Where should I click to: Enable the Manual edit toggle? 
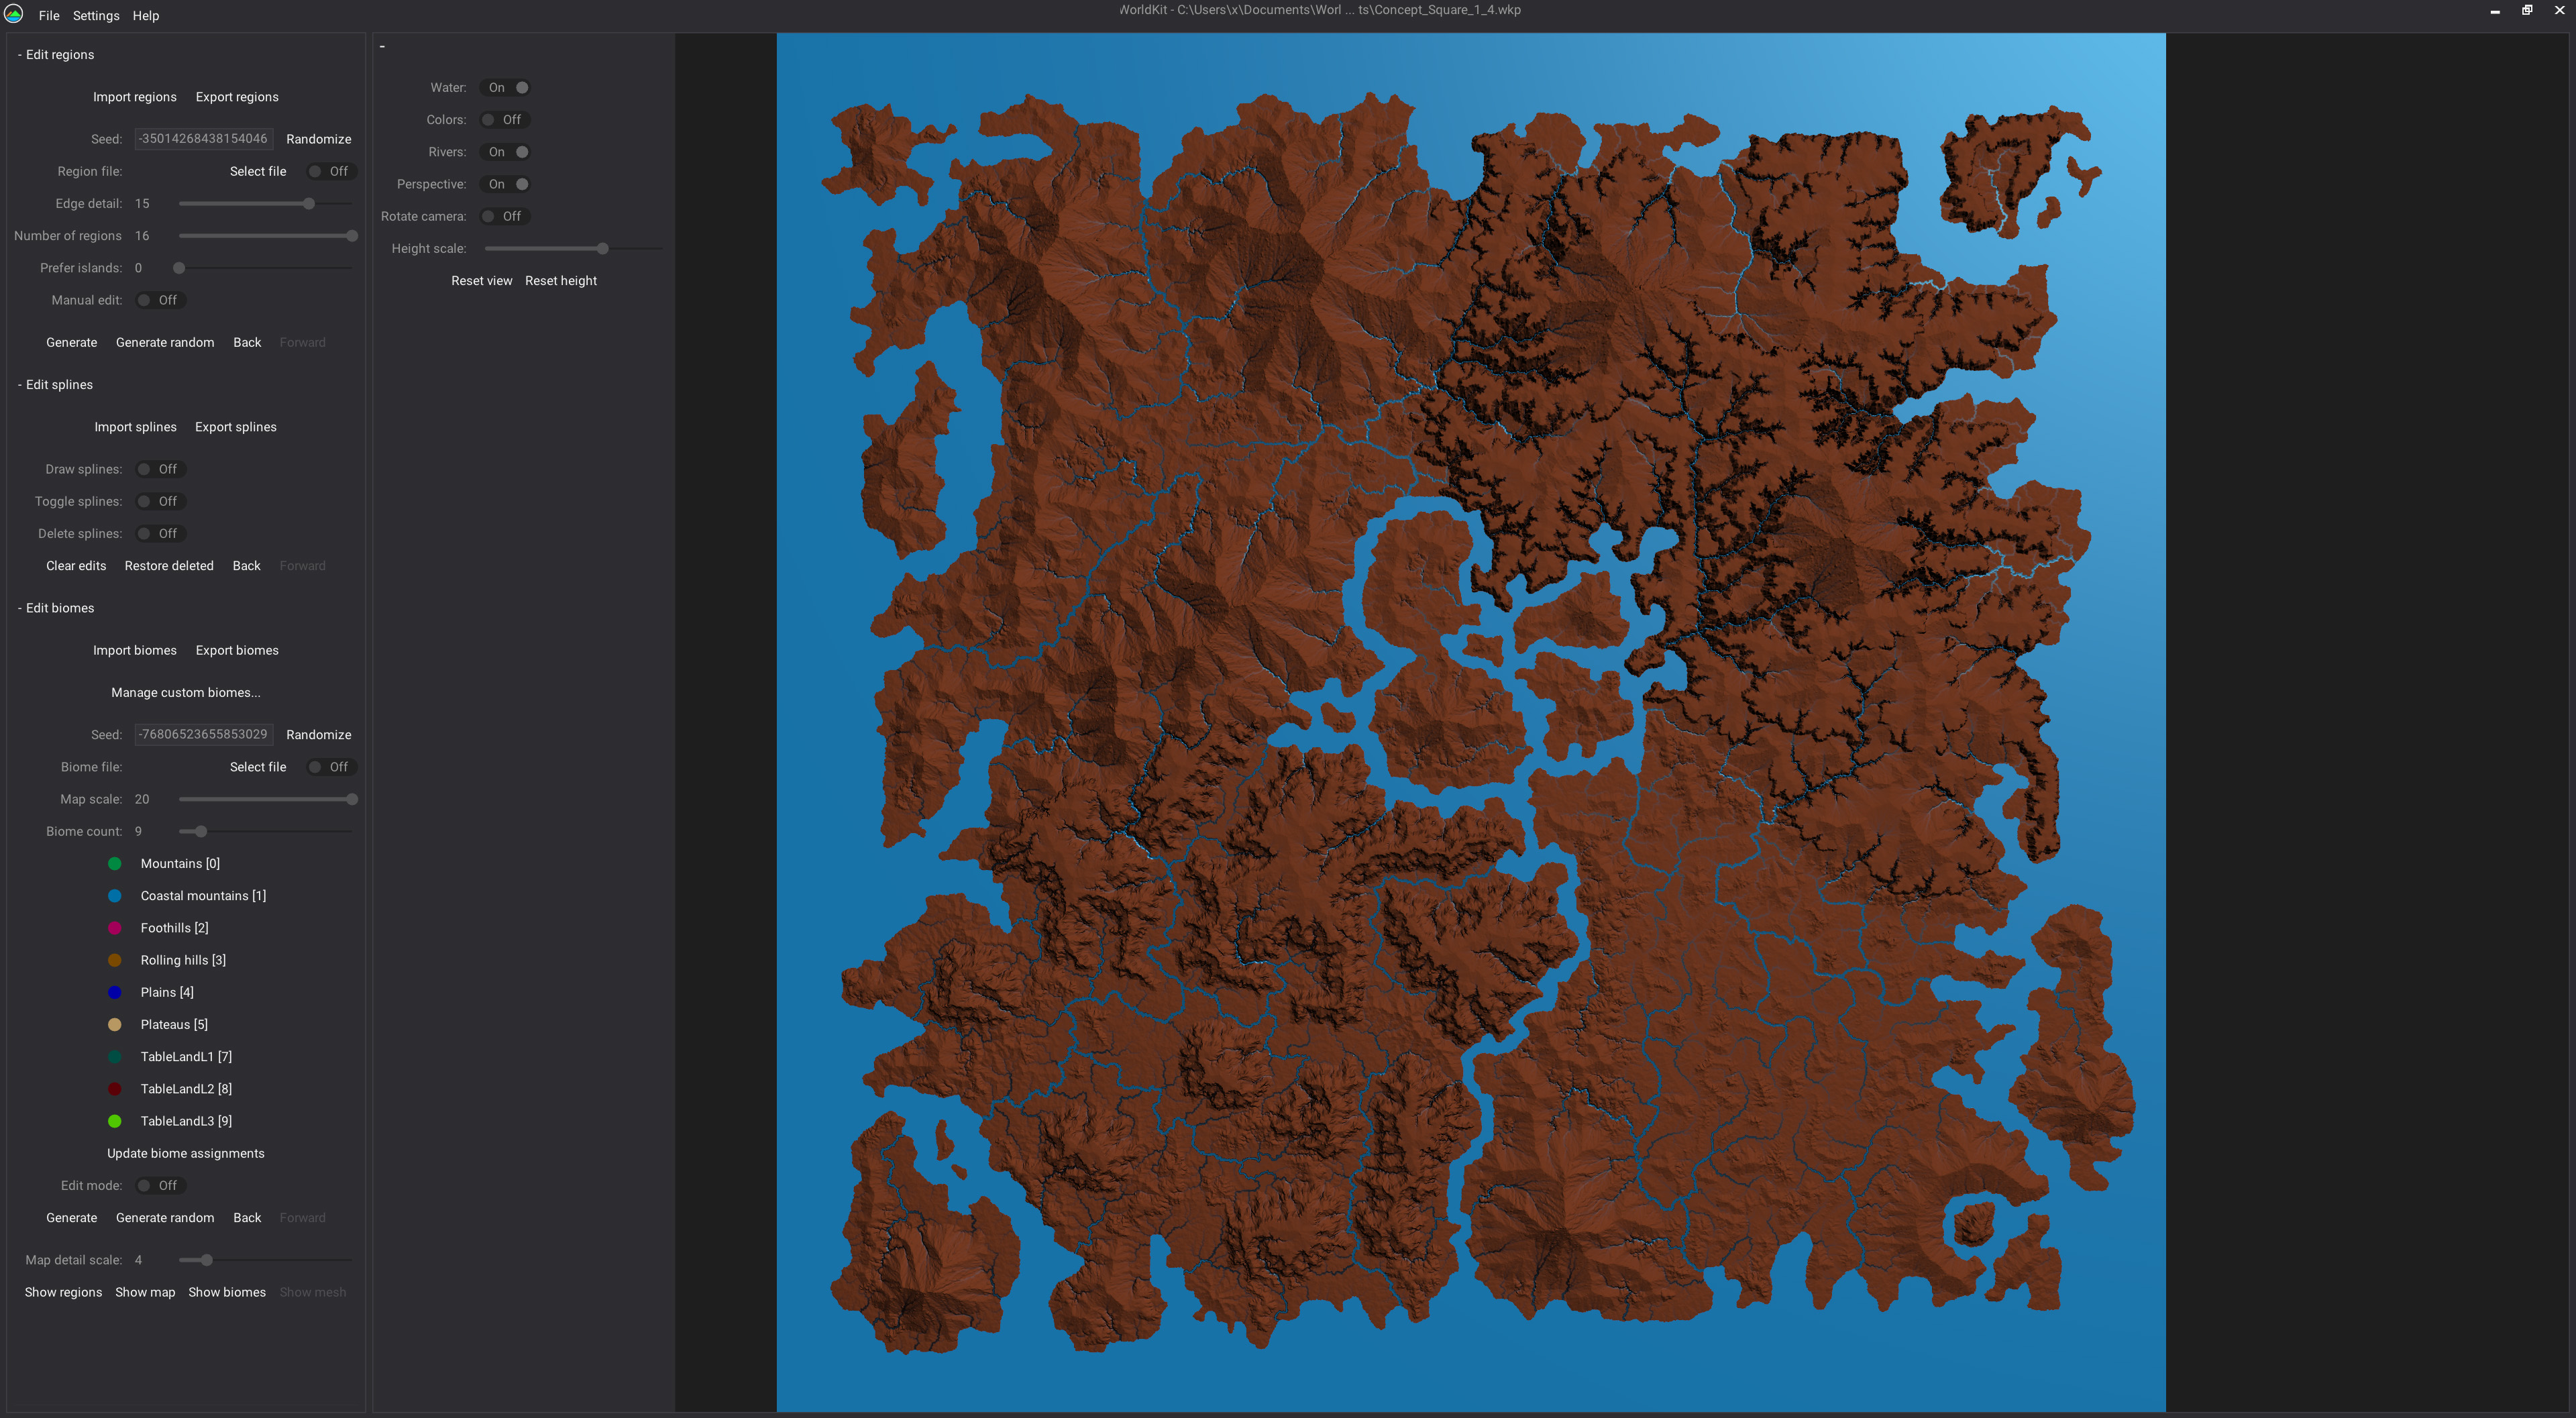(x=160, y=300)
